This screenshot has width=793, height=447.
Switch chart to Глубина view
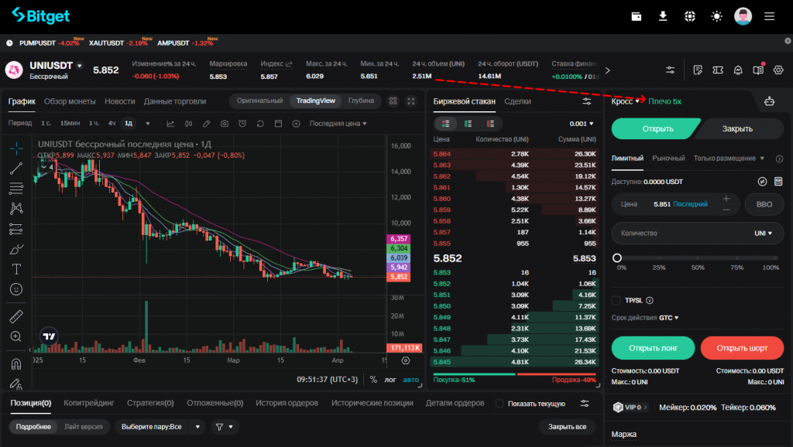[361, 101]
